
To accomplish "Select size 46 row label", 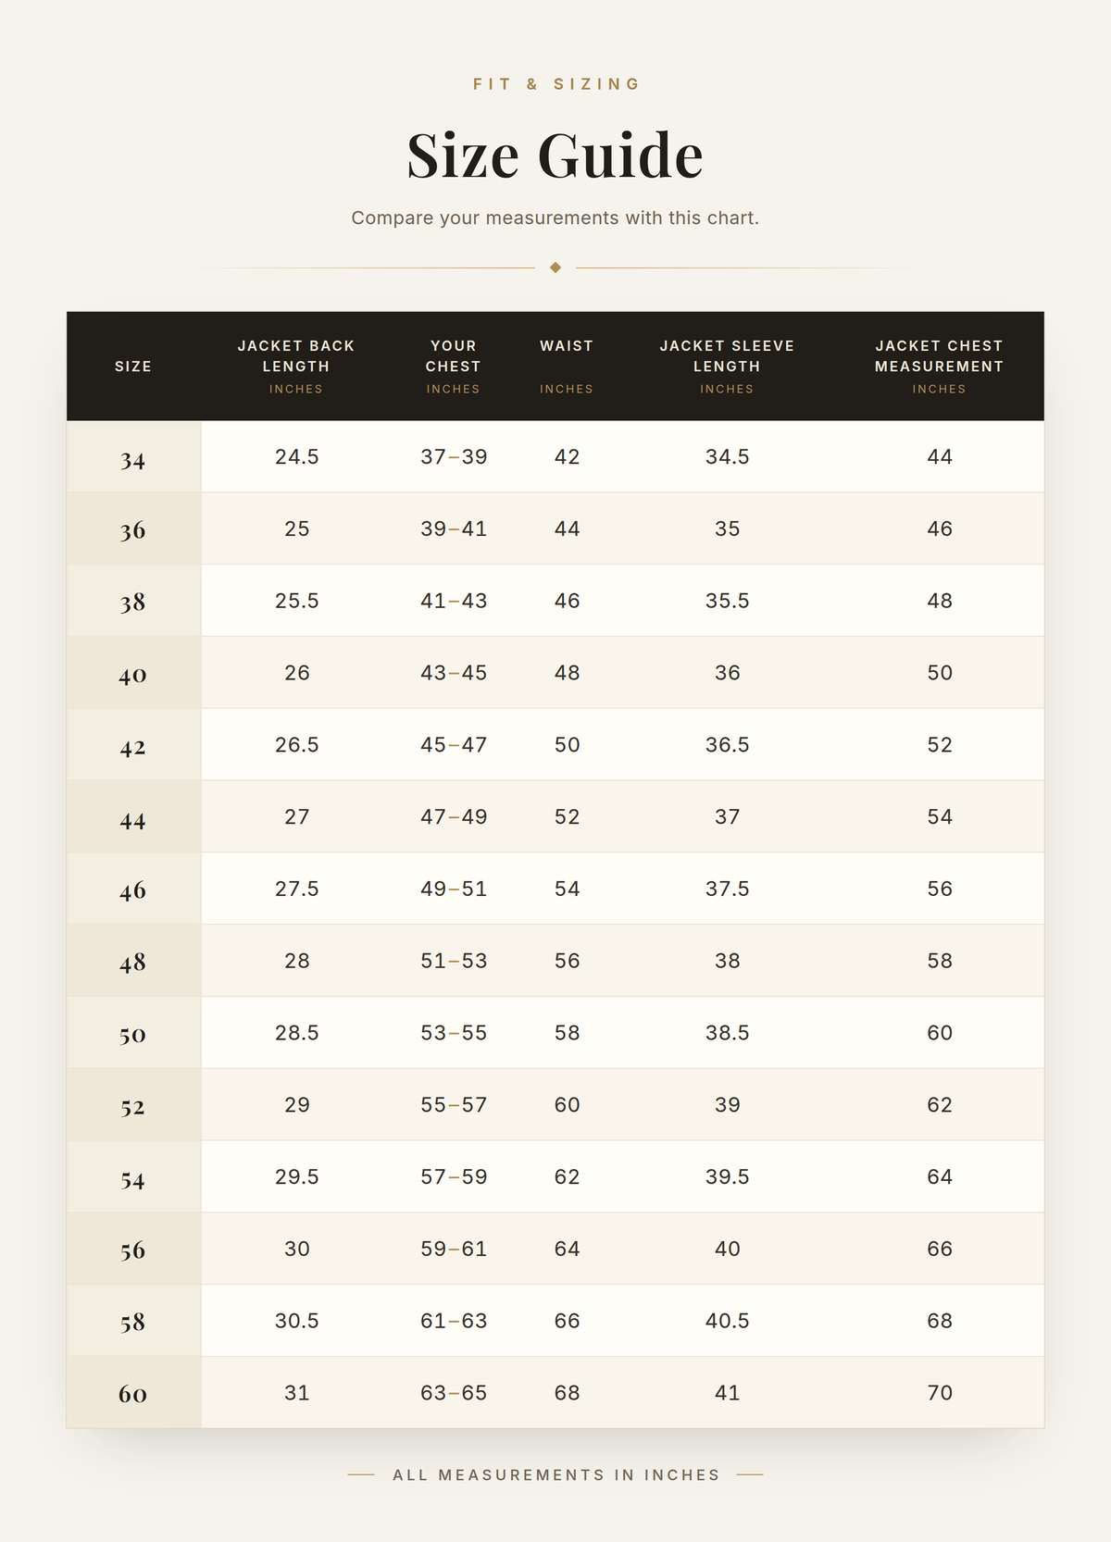I will point(133,889).
